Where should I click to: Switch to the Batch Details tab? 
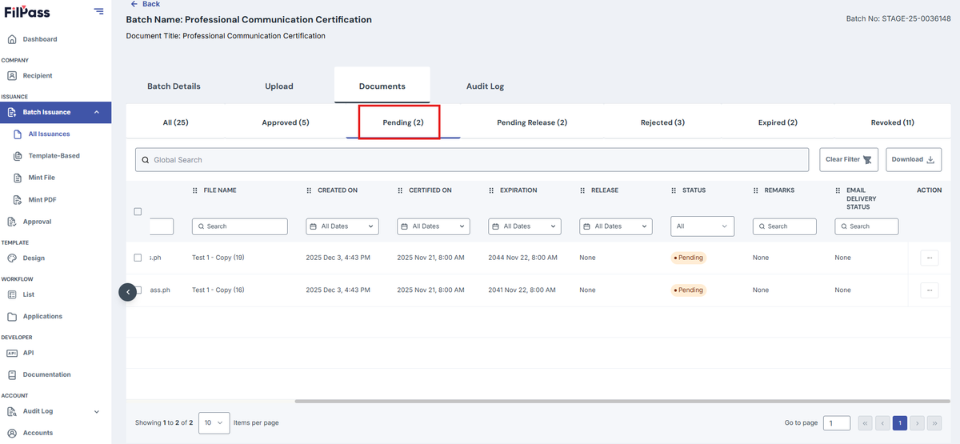coord(174,86)
